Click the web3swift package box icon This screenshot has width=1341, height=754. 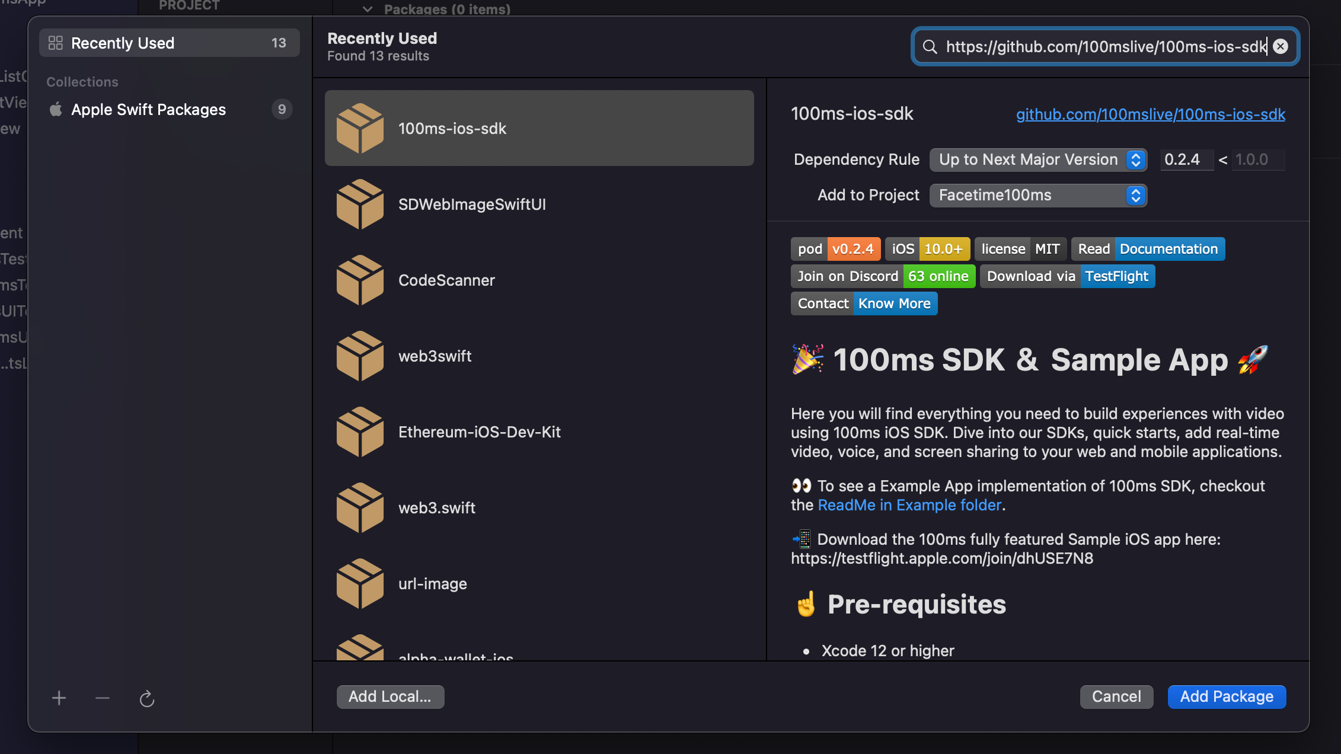[360, 356]
